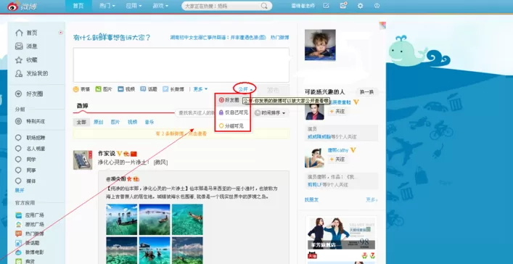The width and height of the screenshot is (513, 264).
Task: Click the search magnifier icon in header
Action: coord(264,6)
